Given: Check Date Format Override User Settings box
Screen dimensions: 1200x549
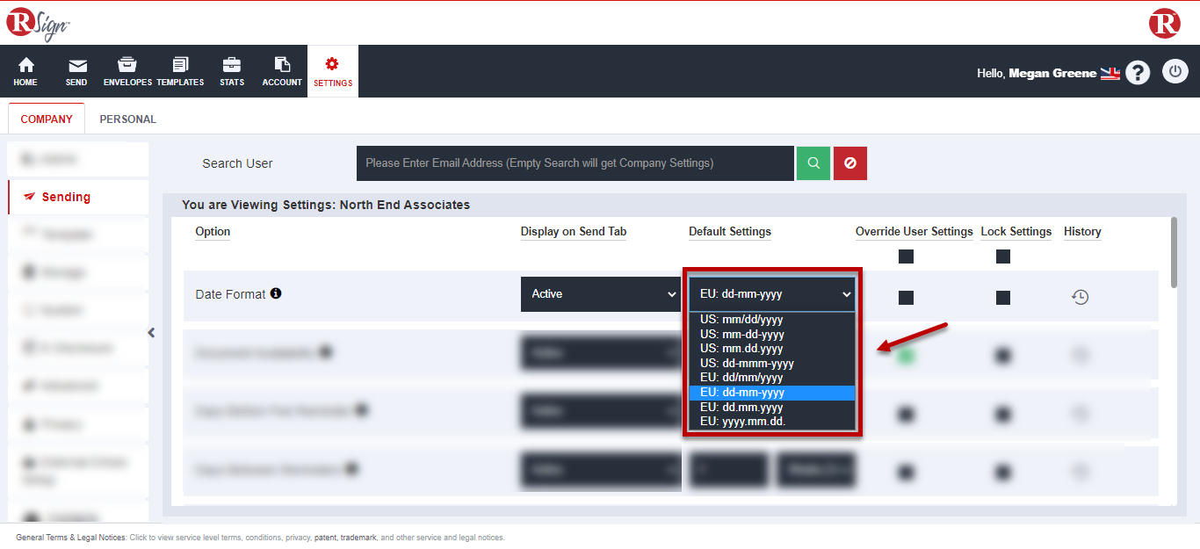Looking at the screenshot, I should [906, 298].
